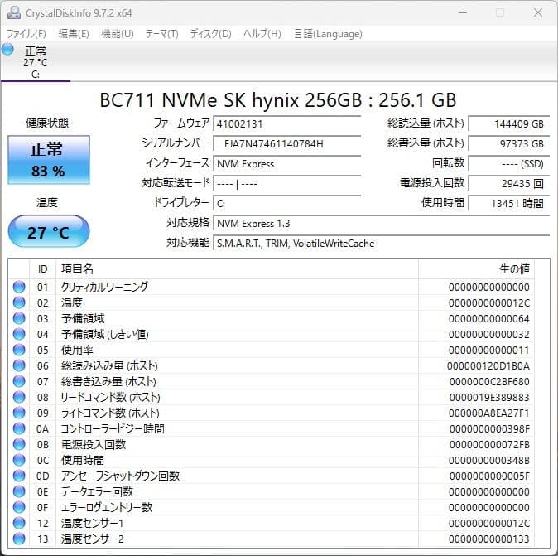This screenshot has width=558, height=556.
Task: Click raw value 000000000072FB
Action: [489, 444]
